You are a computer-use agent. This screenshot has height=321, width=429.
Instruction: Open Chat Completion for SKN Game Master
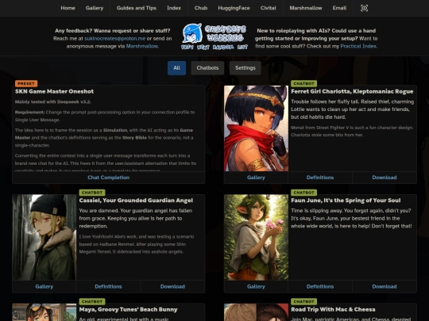(x=108, y=178)
